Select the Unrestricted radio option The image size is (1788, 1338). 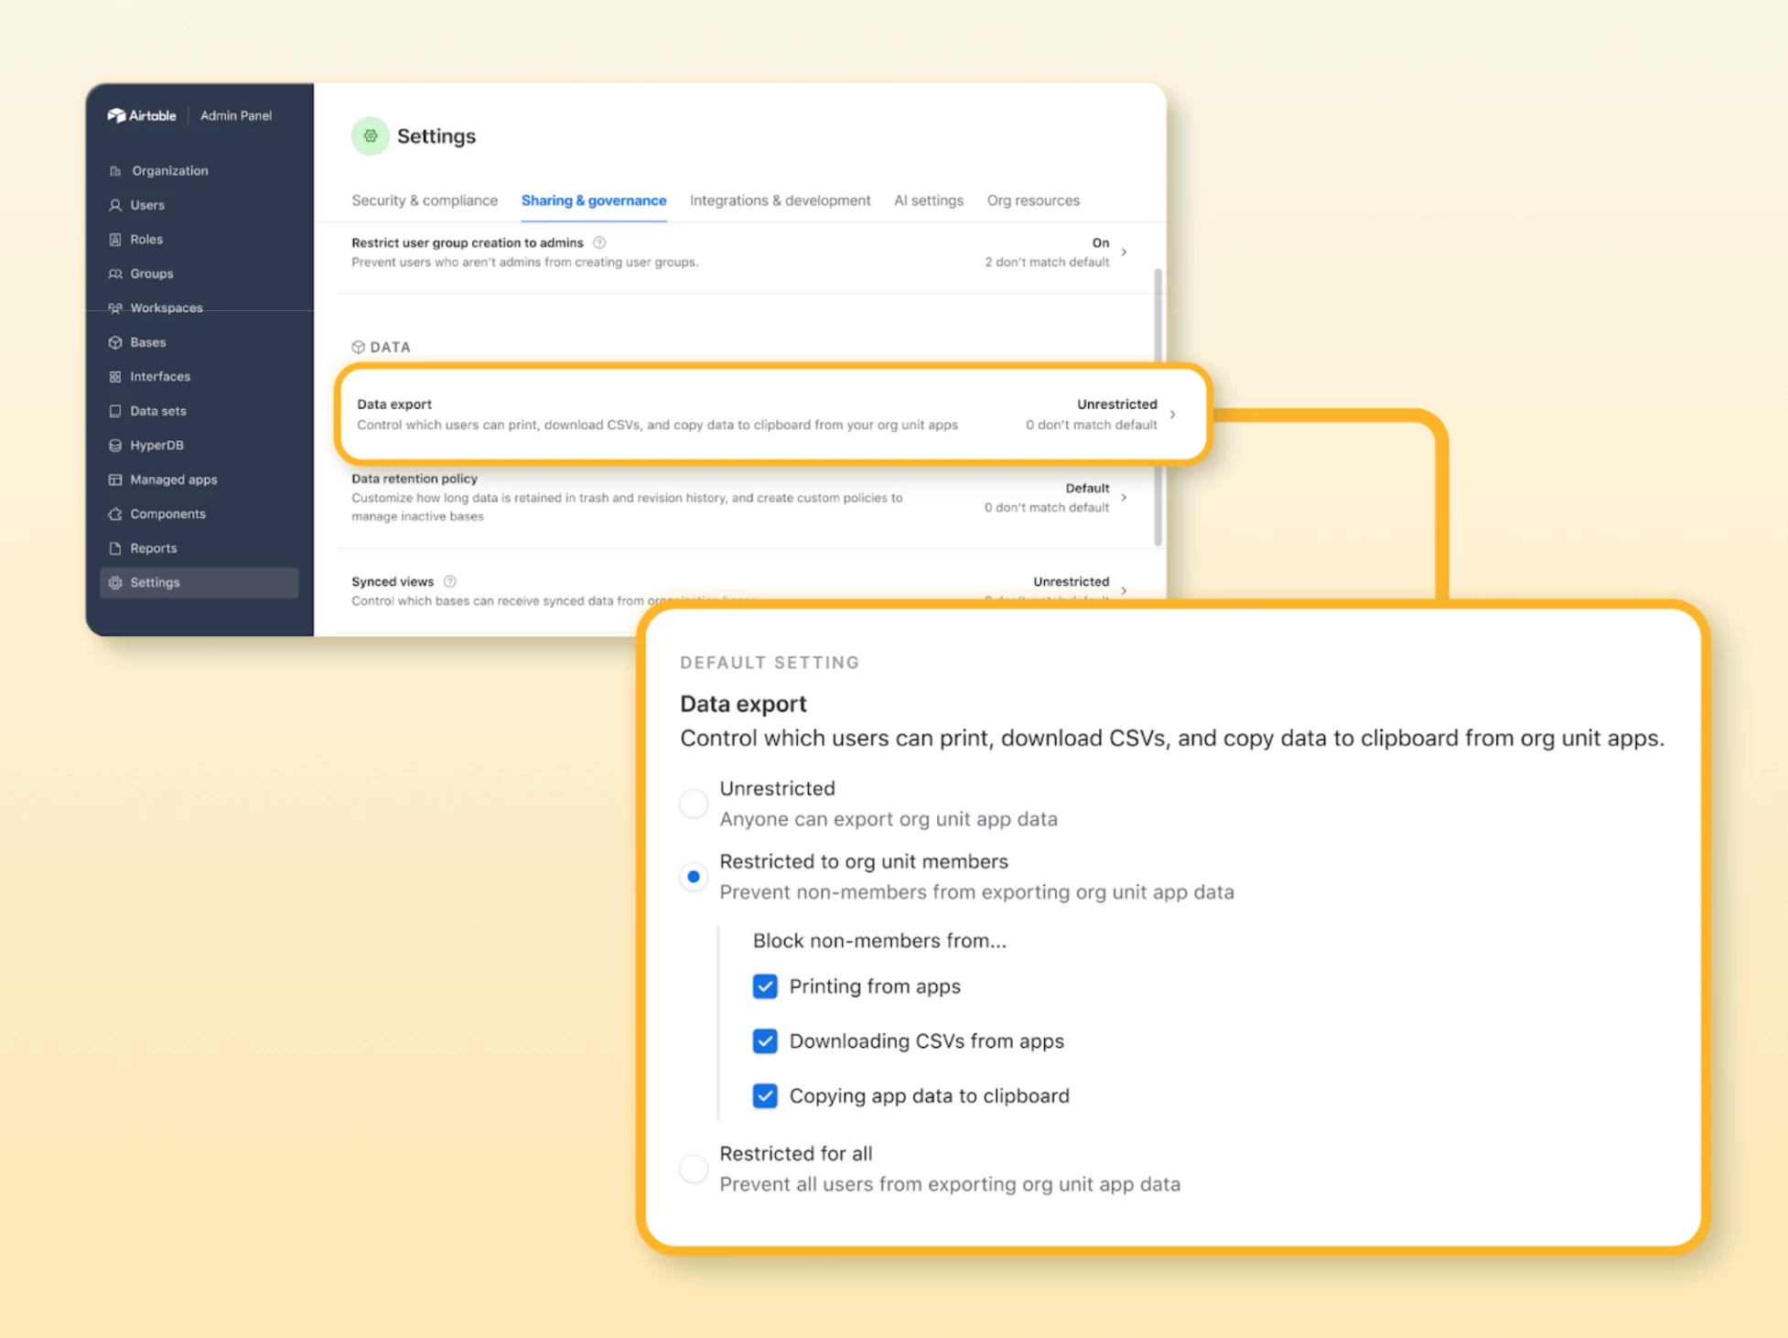point(694,804)
